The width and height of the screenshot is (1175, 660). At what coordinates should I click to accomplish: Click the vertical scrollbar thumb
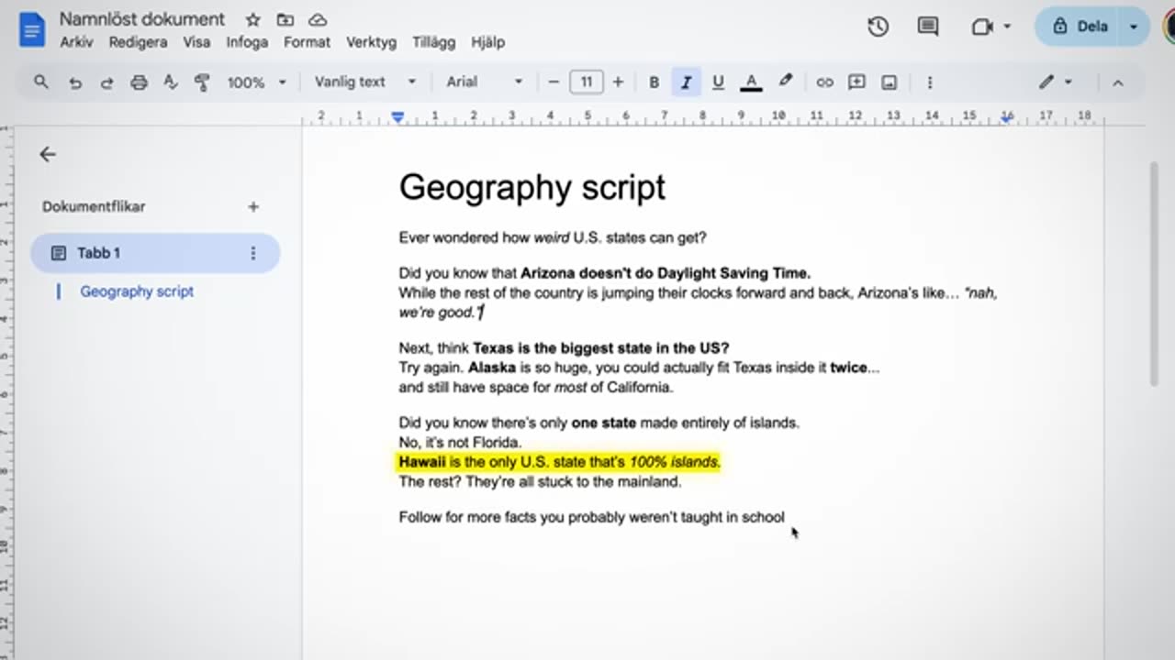point(1154,274)
